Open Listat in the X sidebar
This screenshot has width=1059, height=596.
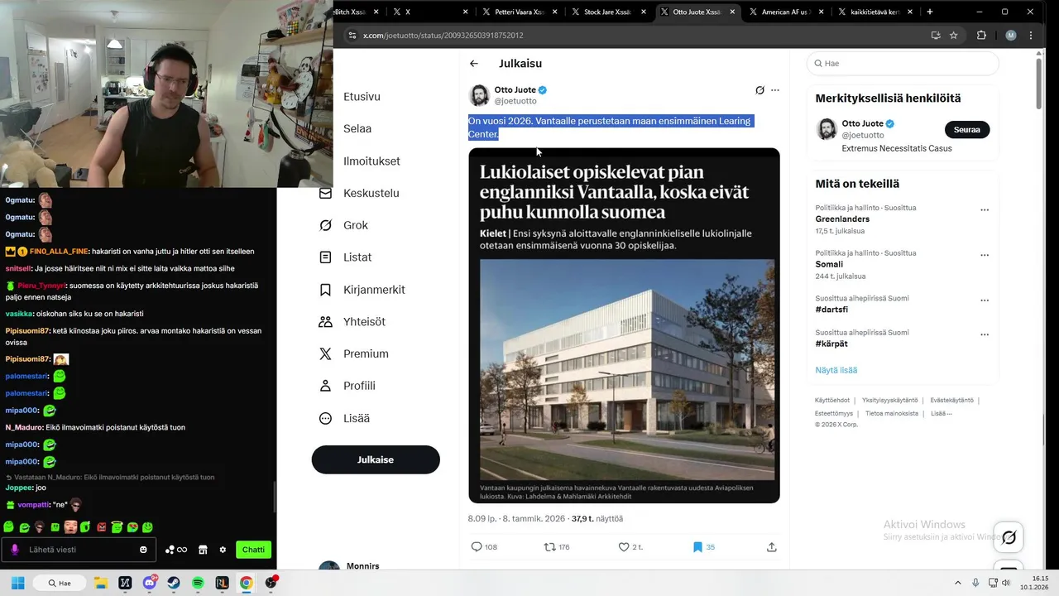point(346,257)
